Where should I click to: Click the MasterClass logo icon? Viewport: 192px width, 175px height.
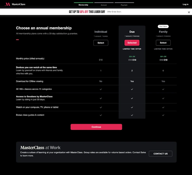[x=8, y=4]
